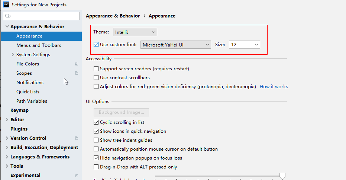Click the project-level icon beside Experimental
This screenshot has width=346, height=180.
coord(76,176)
